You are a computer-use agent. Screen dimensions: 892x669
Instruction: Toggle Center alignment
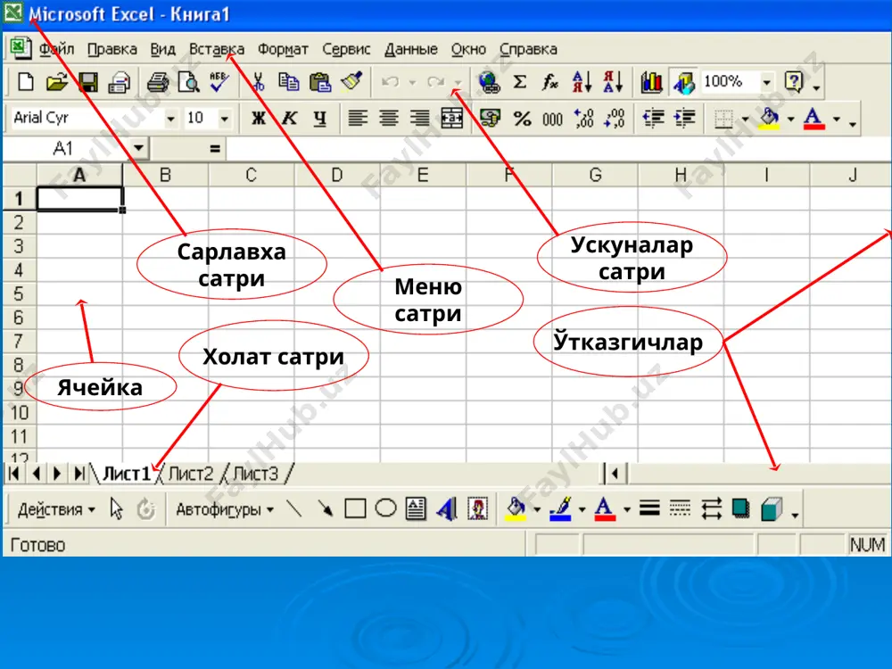click(x=389, y=119)
